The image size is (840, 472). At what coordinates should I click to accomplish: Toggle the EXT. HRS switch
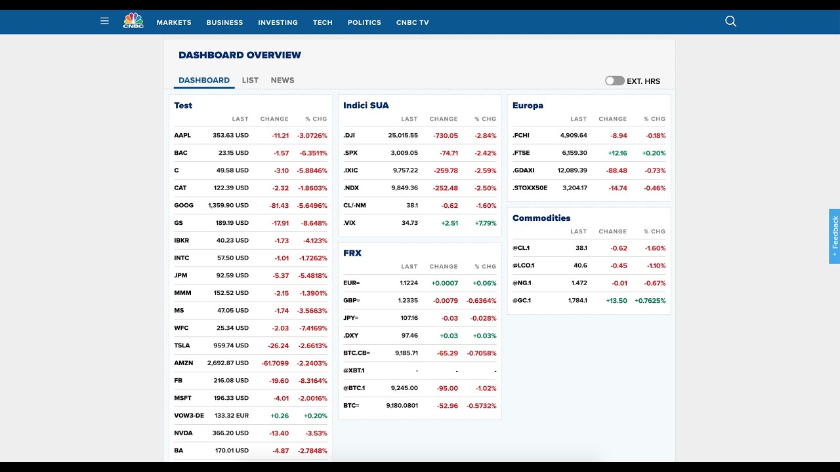[x=615, y=81]
